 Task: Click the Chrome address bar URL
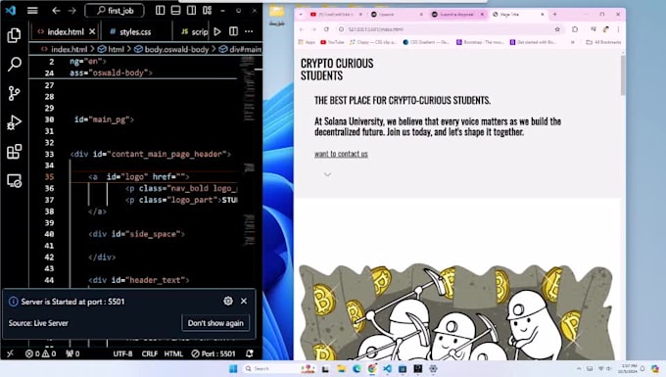click(376, 29)
